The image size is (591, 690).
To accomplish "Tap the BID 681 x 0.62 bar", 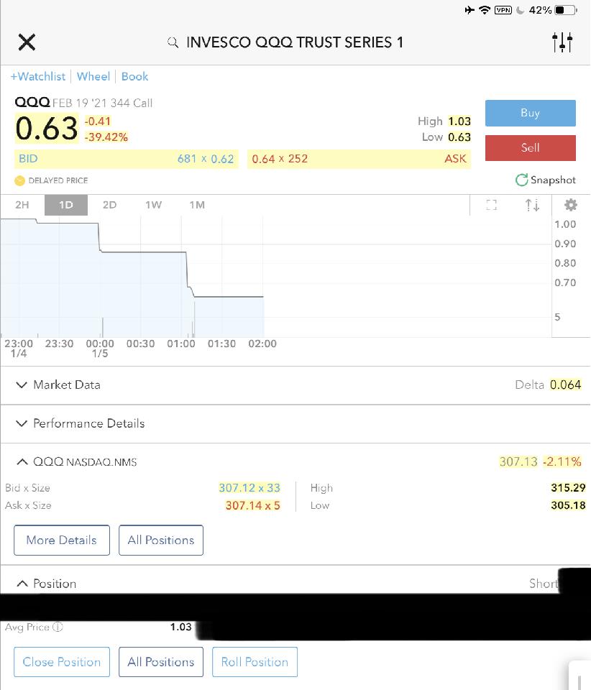I will coord(127,159).
